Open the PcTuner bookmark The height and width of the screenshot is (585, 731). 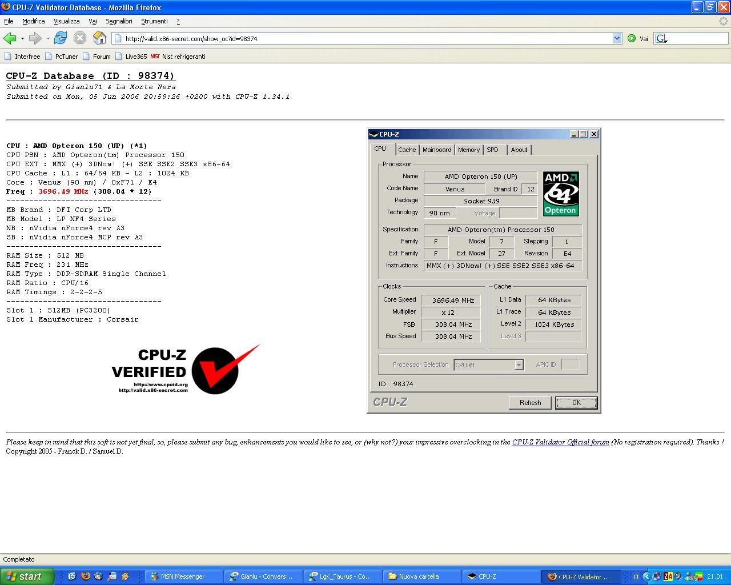coord(61,57)
